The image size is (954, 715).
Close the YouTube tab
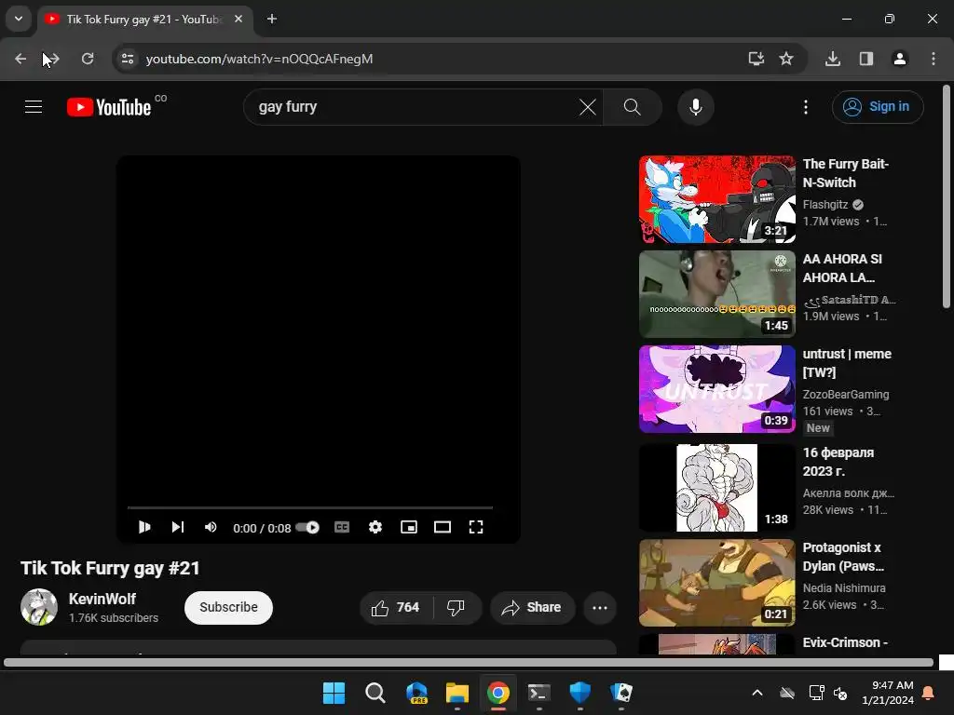(238, 20)
